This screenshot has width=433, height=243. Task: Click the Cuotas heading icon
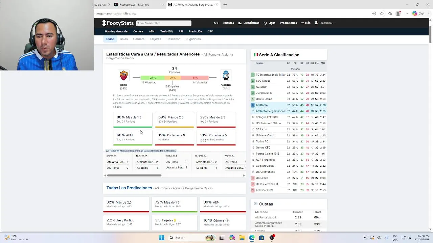(256, 204)
